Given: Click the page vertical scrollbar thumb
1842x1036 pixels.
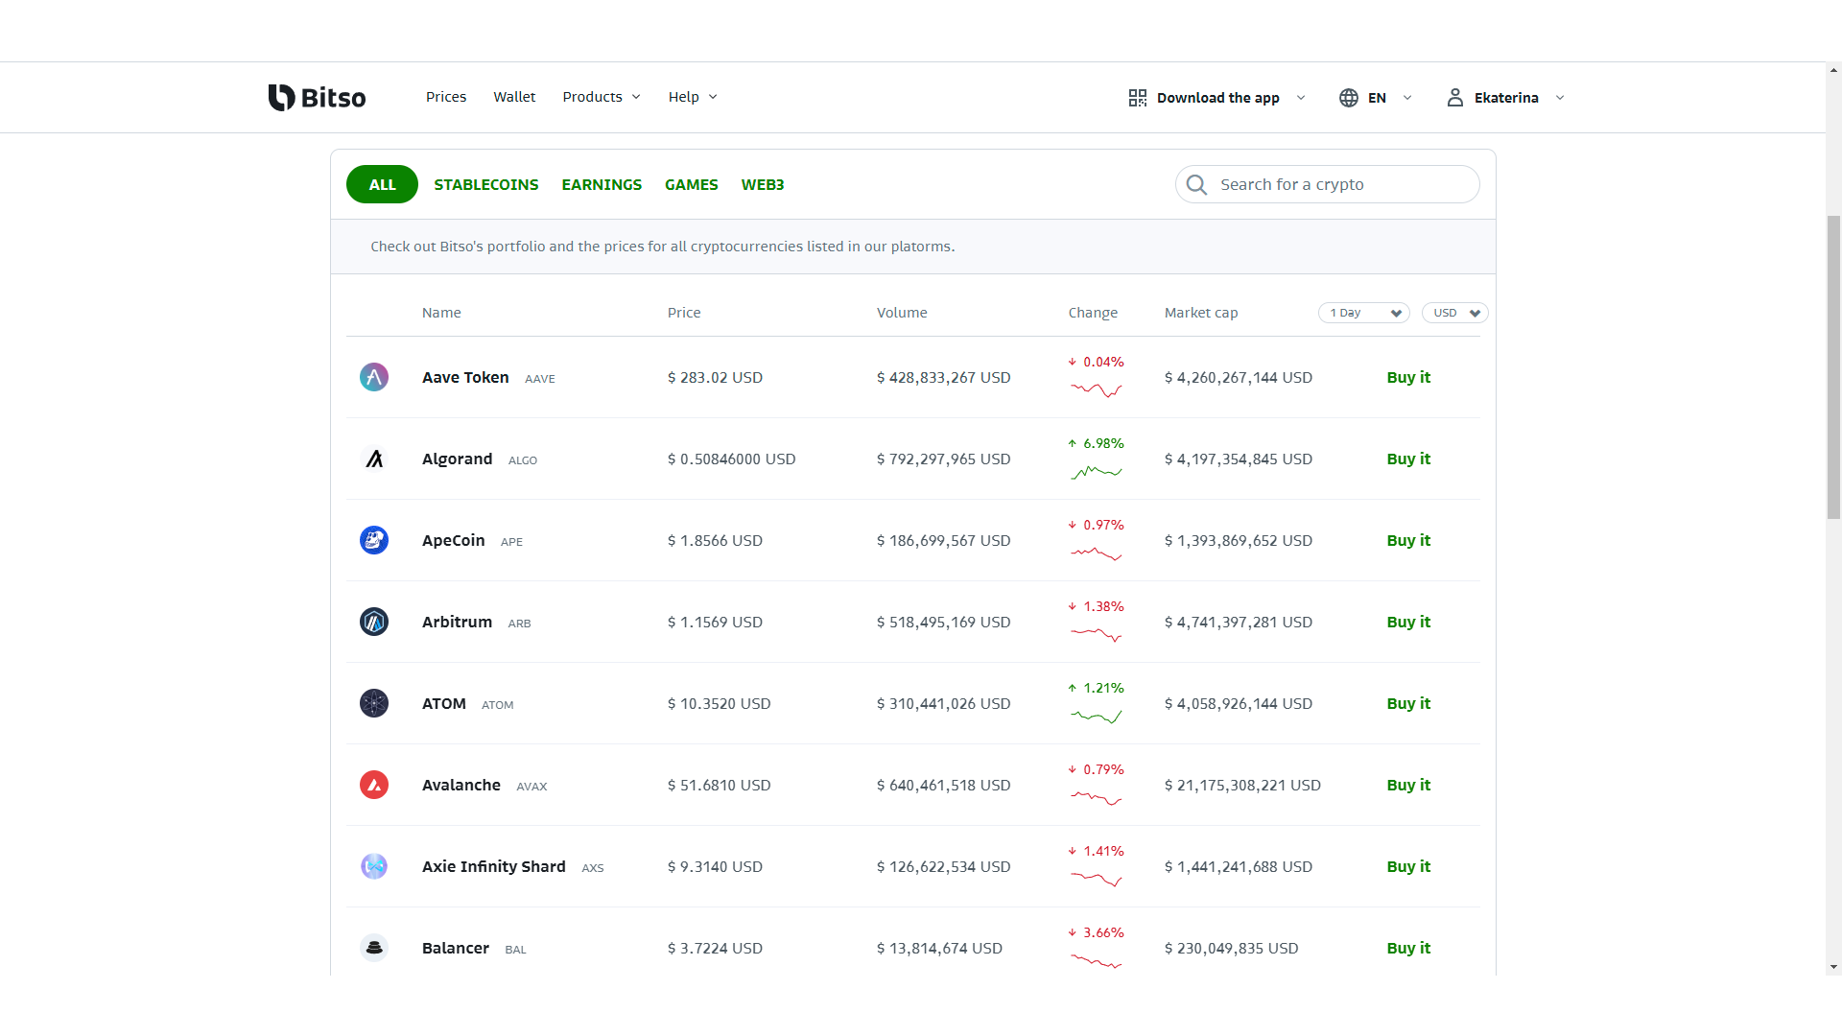Looking at the screenshot, I should pos(1833,367).
